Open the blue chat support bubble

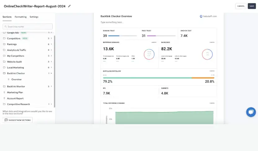tap(251, 112)
